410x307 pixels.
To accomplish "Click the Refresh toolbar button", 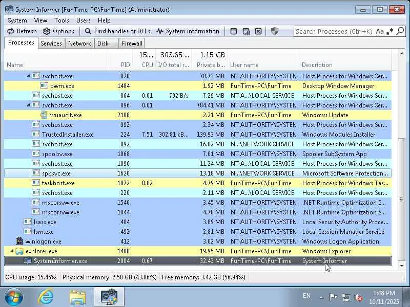I will [x=22, y=31].
